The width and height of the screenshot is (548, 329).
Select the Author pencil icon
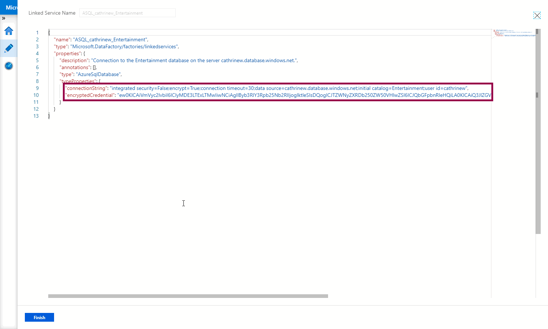pyautogui.click(x=9, y=48)
